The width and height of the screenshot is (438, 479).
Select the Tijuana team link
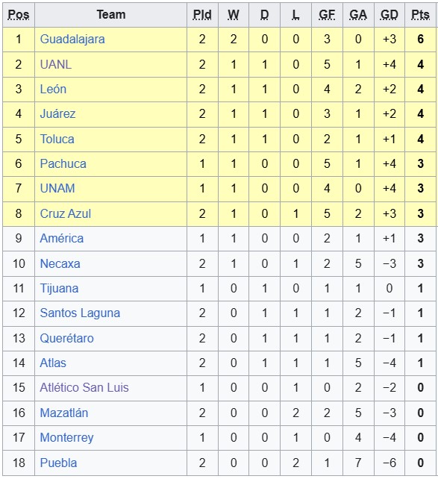click(59, 289)
